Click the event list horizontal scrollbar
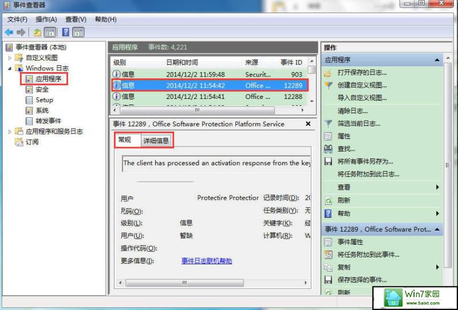Viewport: 458px width, 310px height. (197, 110)
